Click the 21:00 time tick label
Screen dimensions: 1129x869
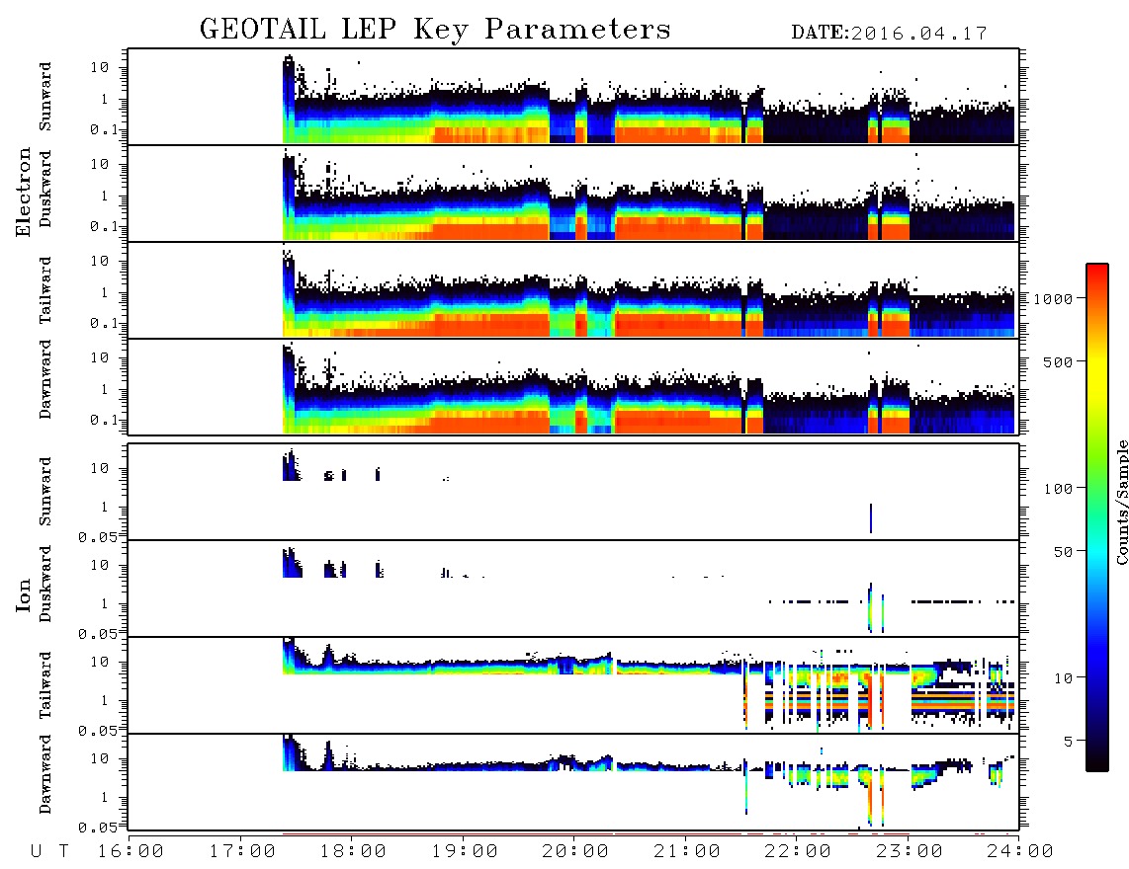(687, 852)
